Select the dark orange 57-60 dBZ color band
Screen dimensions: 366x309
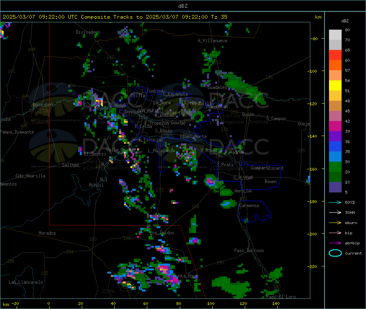point(335,65)
